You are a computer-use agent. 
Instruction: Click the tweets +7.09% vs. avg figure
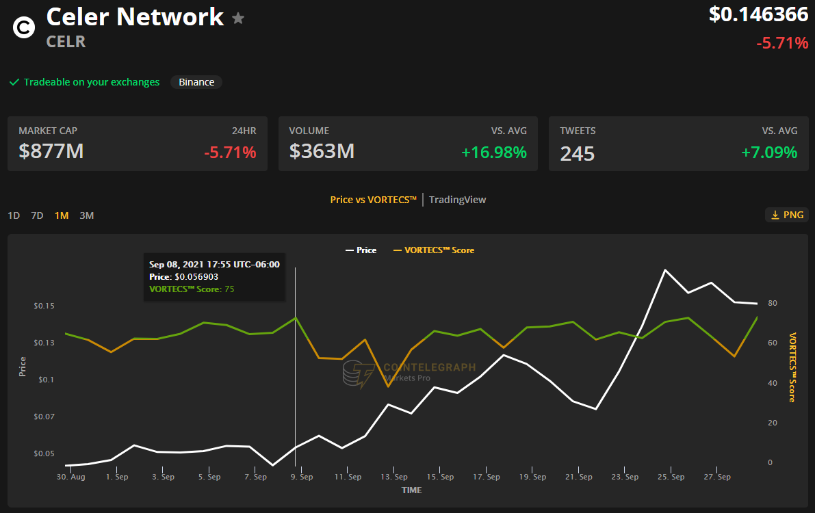pos(769,153)
